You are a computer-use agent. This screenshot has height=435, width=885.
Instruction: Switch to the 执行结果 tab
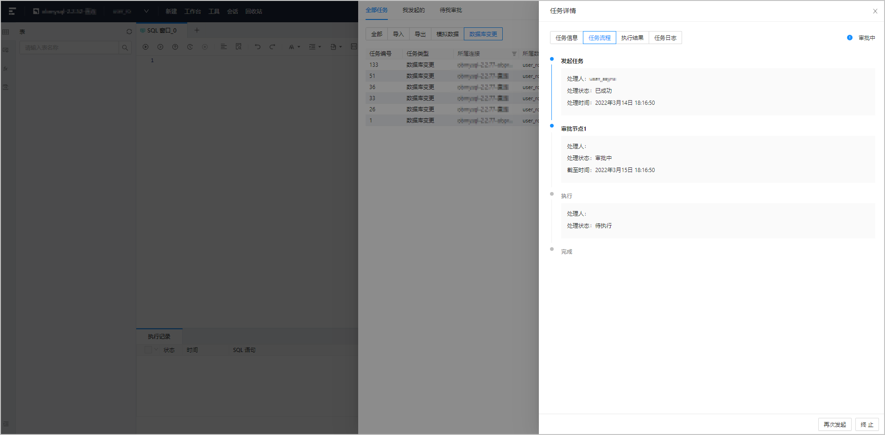coord(632,38)
